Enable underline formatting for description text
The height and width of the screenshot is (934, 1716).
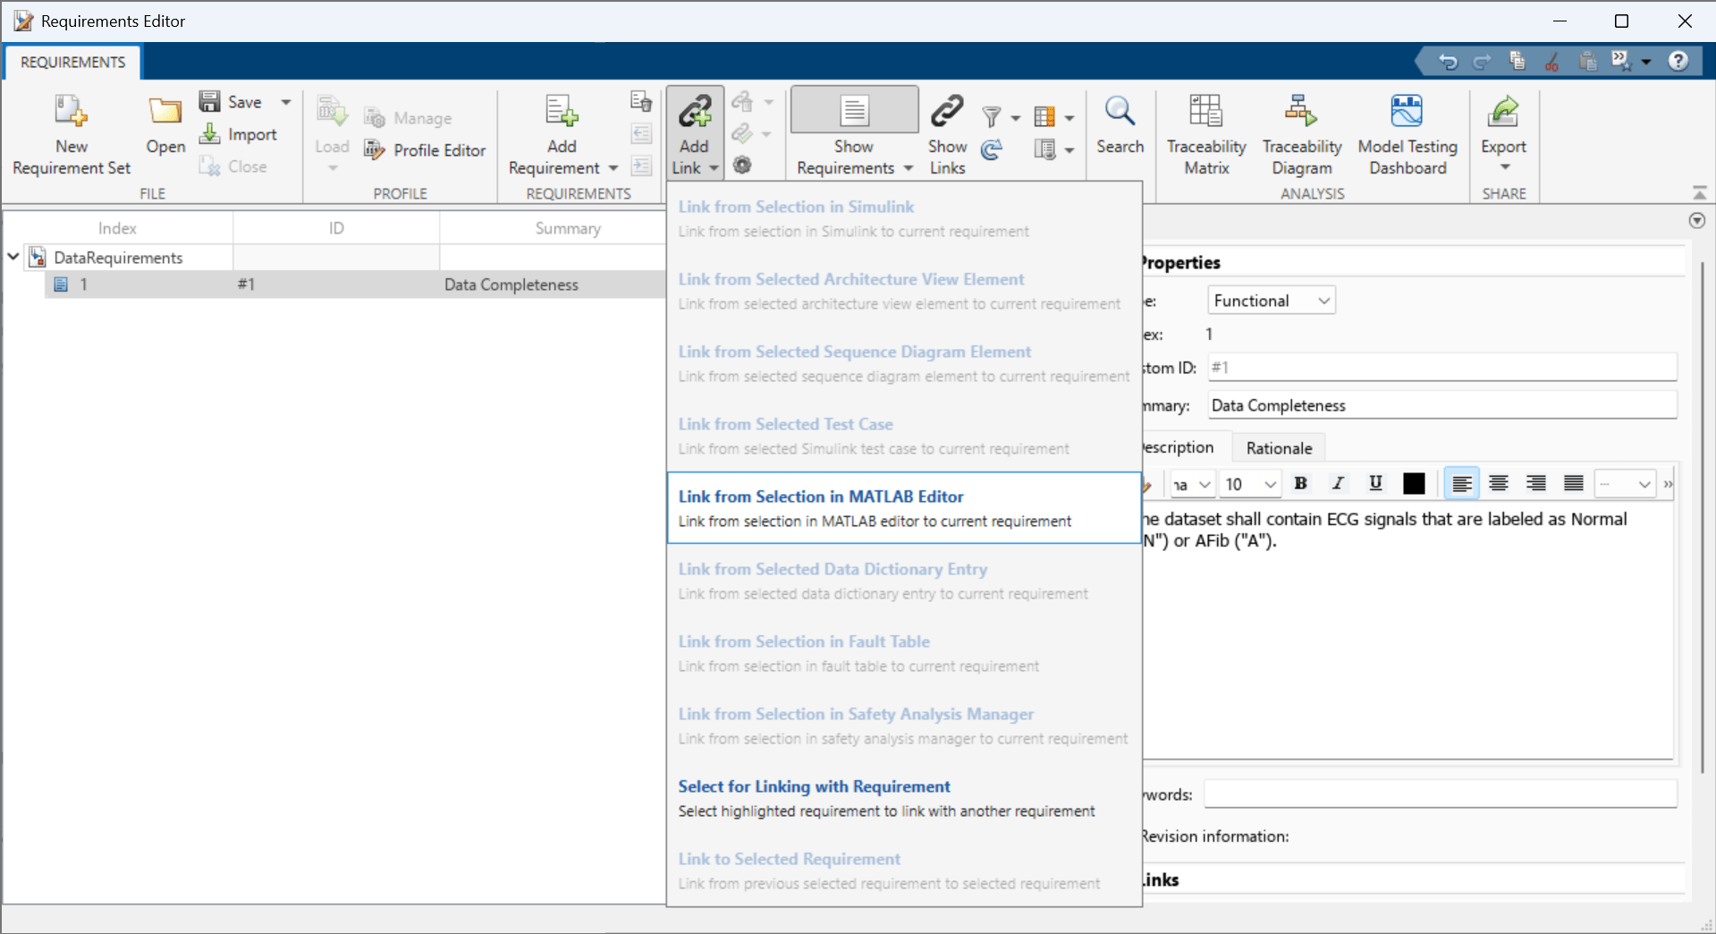[1375, 483]
